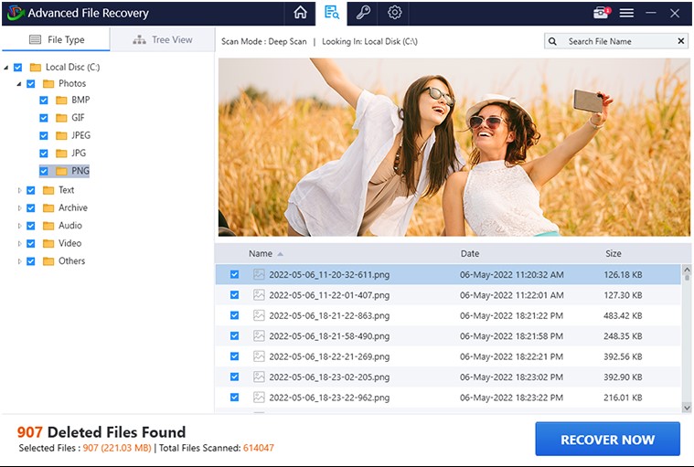Sort files by the Name column header
Image resolution: width=694 pixels, height=467 pixels.
(x=261, y=253)
